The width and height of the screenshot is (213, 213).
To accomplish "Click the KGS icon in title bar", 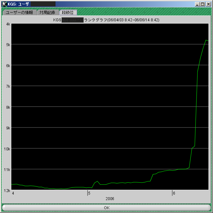I will [x=5, y=4].
